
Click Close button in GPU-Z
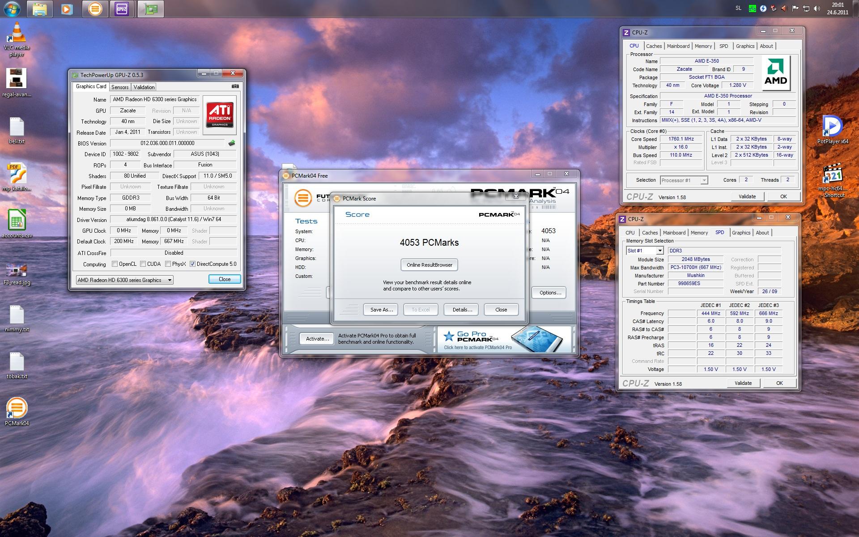[225, 279]
